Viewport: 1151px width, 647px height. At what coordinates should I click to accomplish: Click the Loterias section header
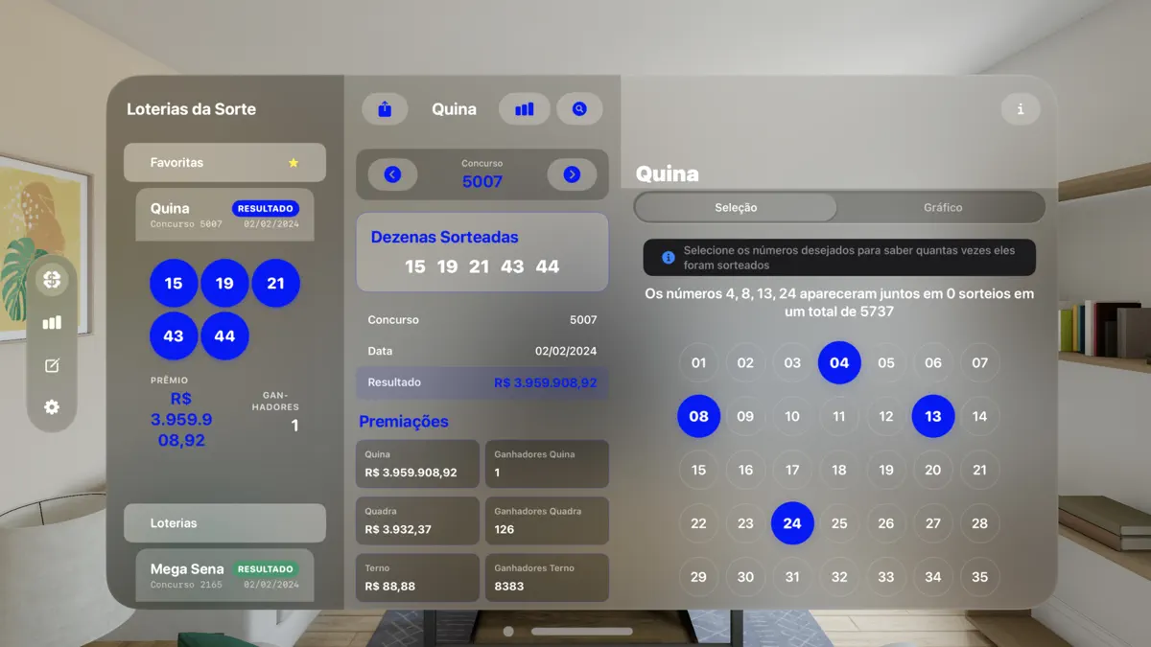[x=224, y=523]
